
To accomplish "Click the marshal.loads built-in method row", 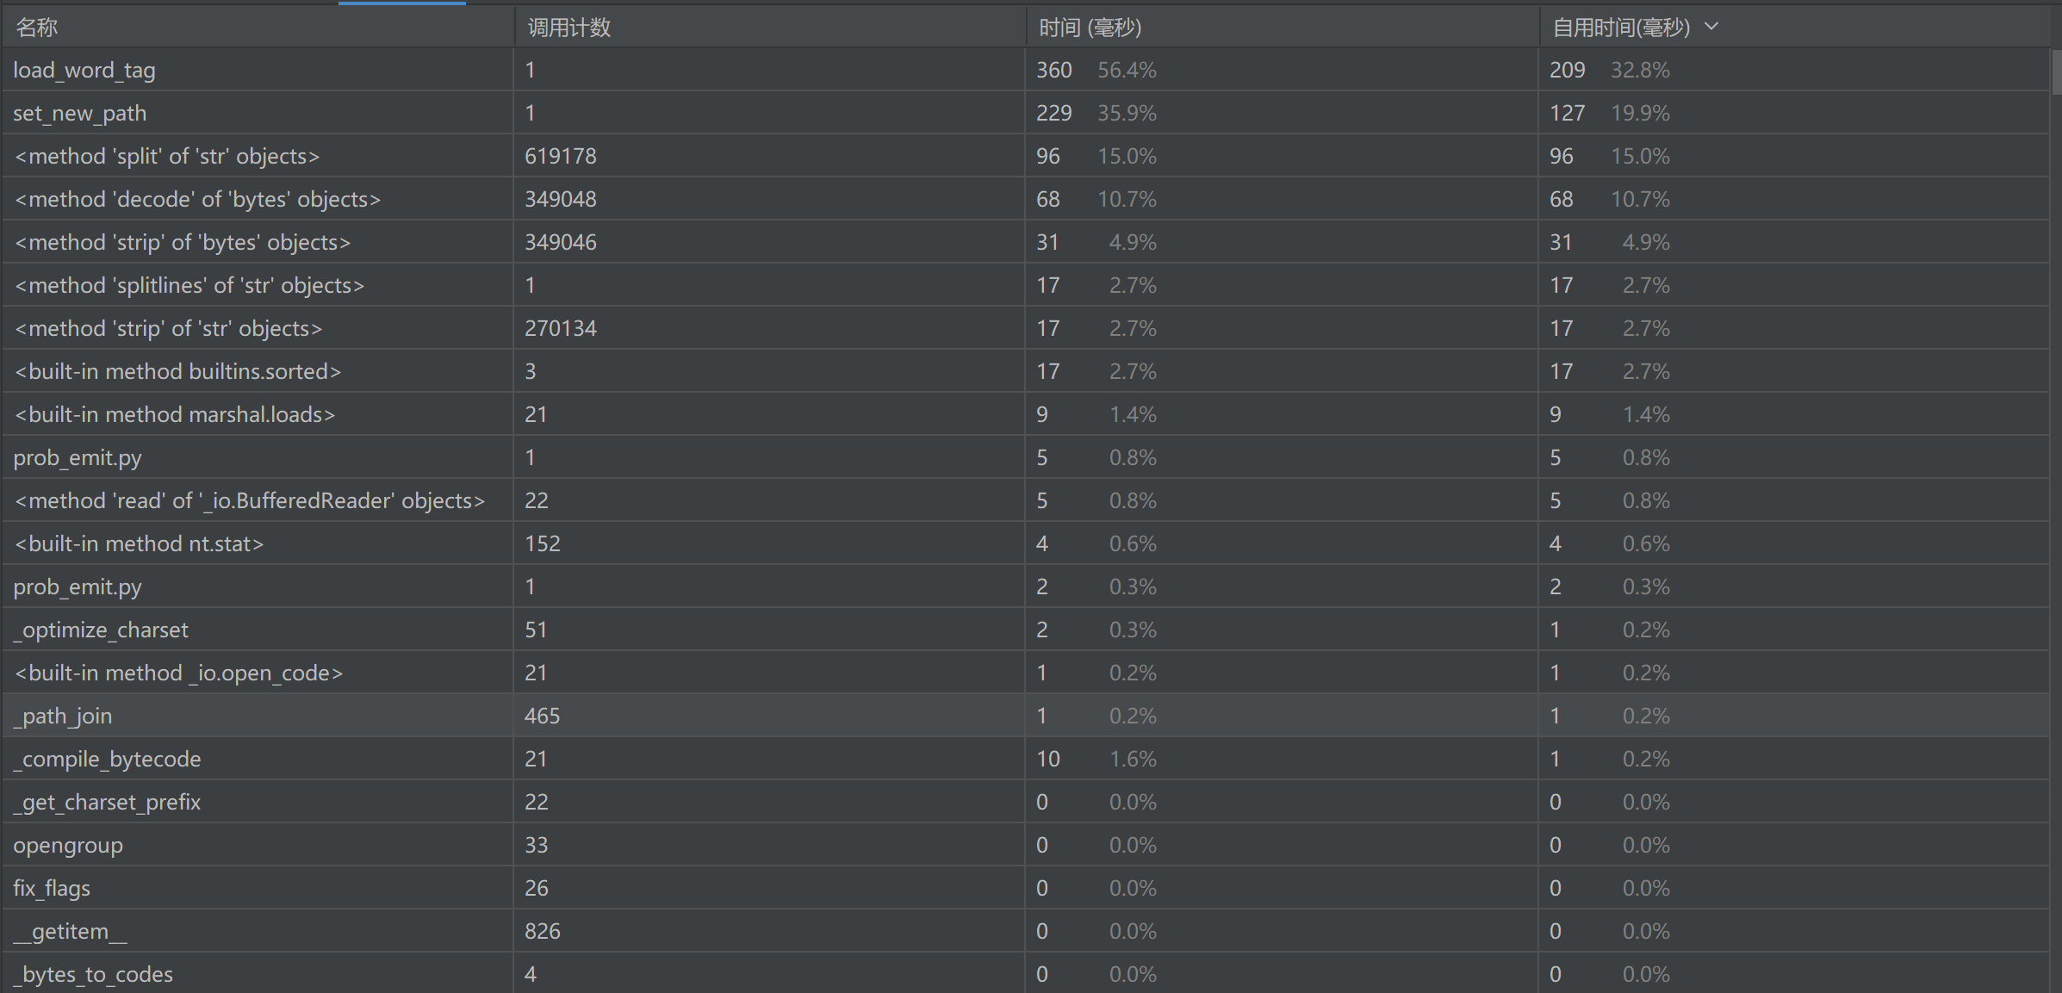I will coord(175,414).
